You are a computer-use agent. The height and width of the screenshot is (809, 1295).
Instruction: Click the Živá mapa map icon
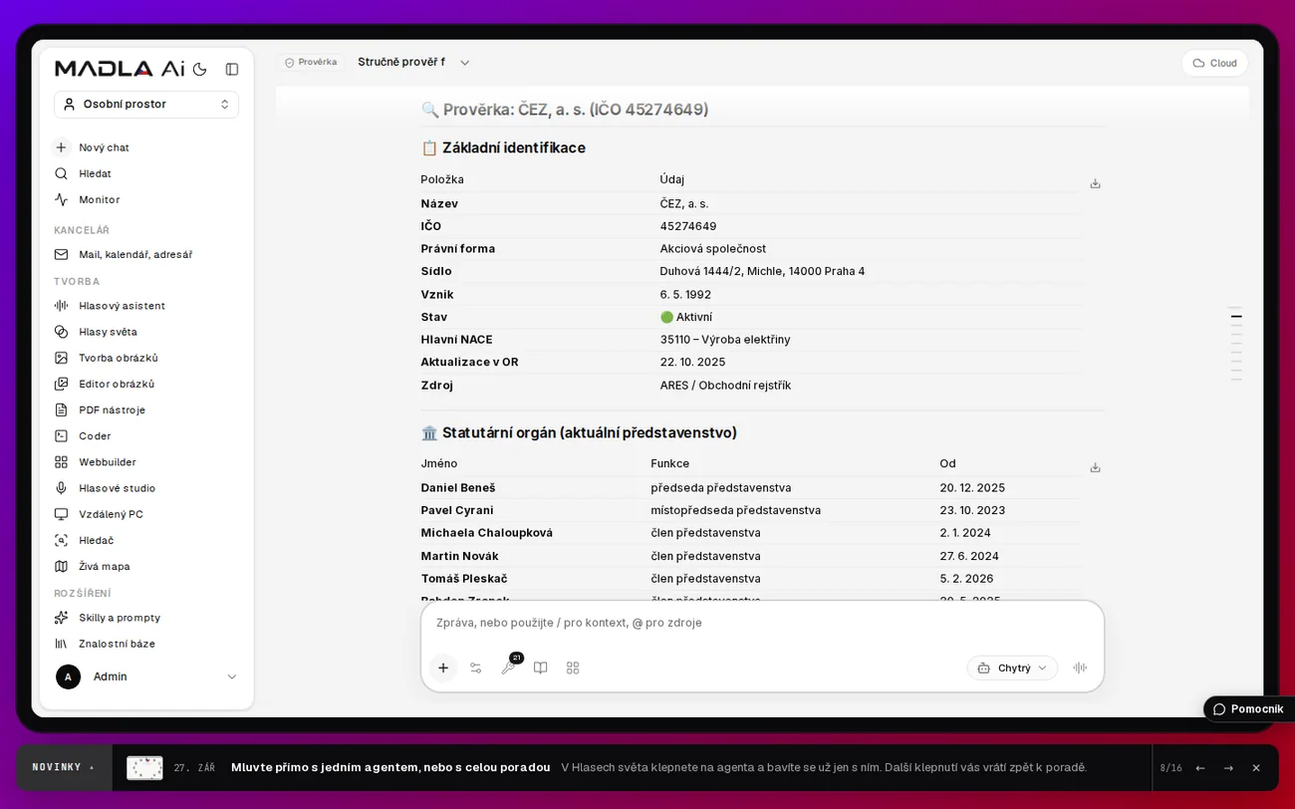tap(61, 566)
